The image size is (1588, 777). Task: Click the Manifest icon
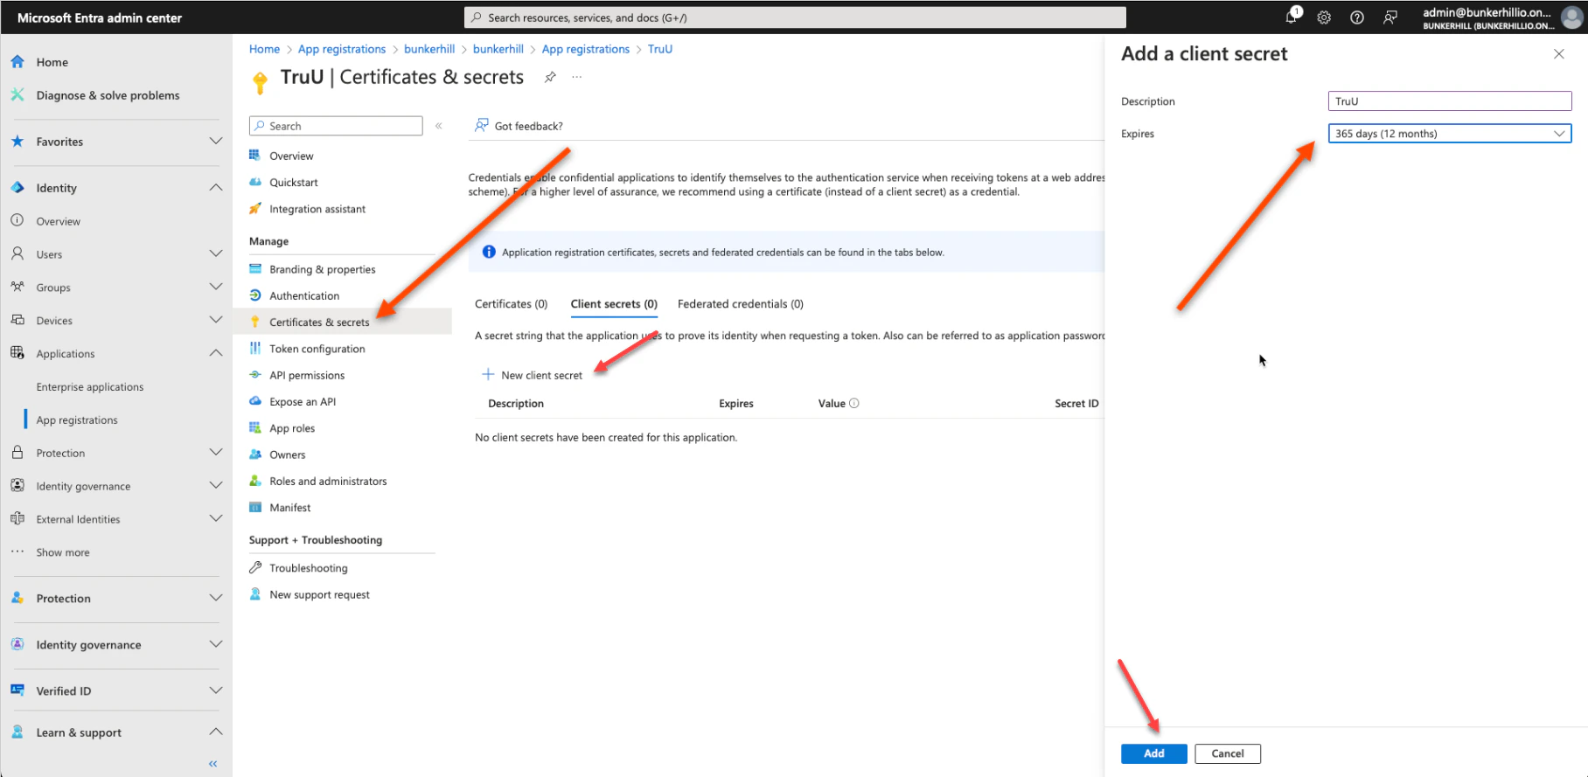tap(255, 508)
